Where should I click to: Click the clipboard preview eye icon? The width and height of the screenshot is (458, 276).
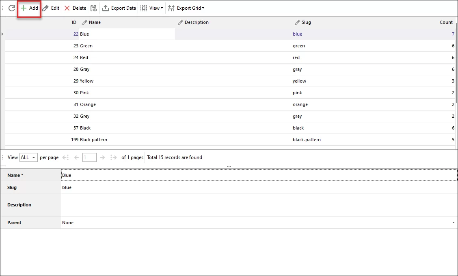(x=94, y=8)
